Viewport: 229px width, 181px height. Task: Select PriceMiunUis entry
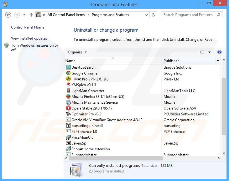(82, 137)
